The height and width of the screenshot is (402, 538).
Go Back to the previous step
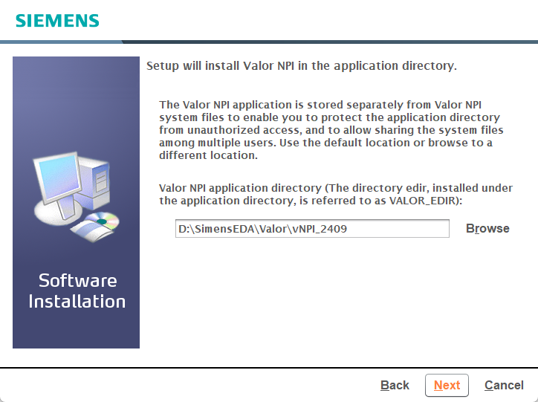point(395,385)
